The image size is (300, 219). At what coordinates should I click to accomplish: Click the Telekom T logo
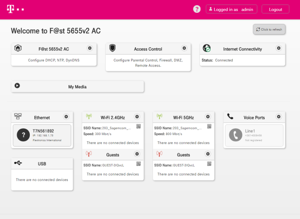click(15, 9)
